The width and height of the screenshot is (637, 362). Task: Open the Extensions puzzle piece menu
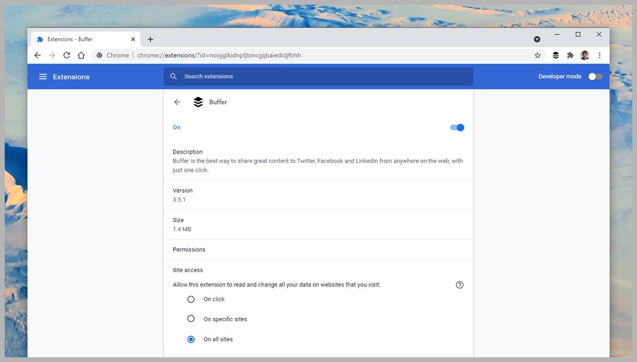(570, 55)
